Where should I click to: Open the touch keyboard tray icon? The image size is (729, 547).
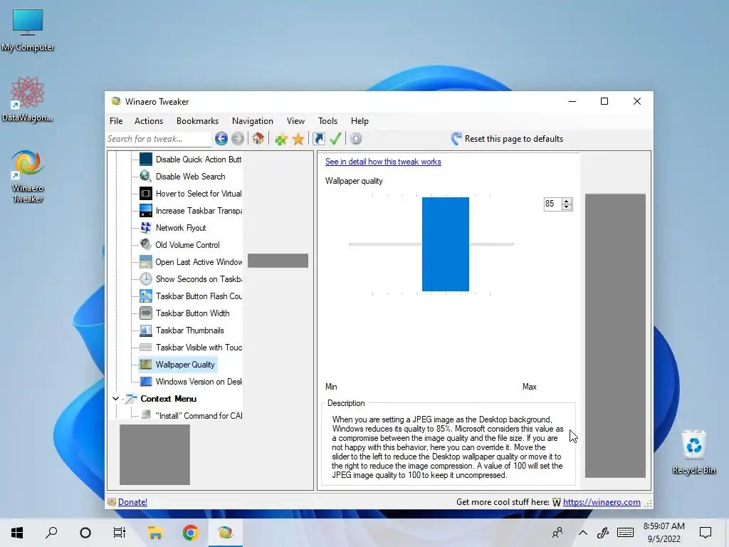click(625, 533)
